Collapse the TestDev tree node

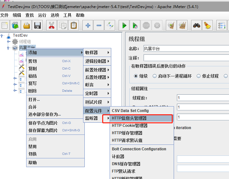[x=2, y=35]
